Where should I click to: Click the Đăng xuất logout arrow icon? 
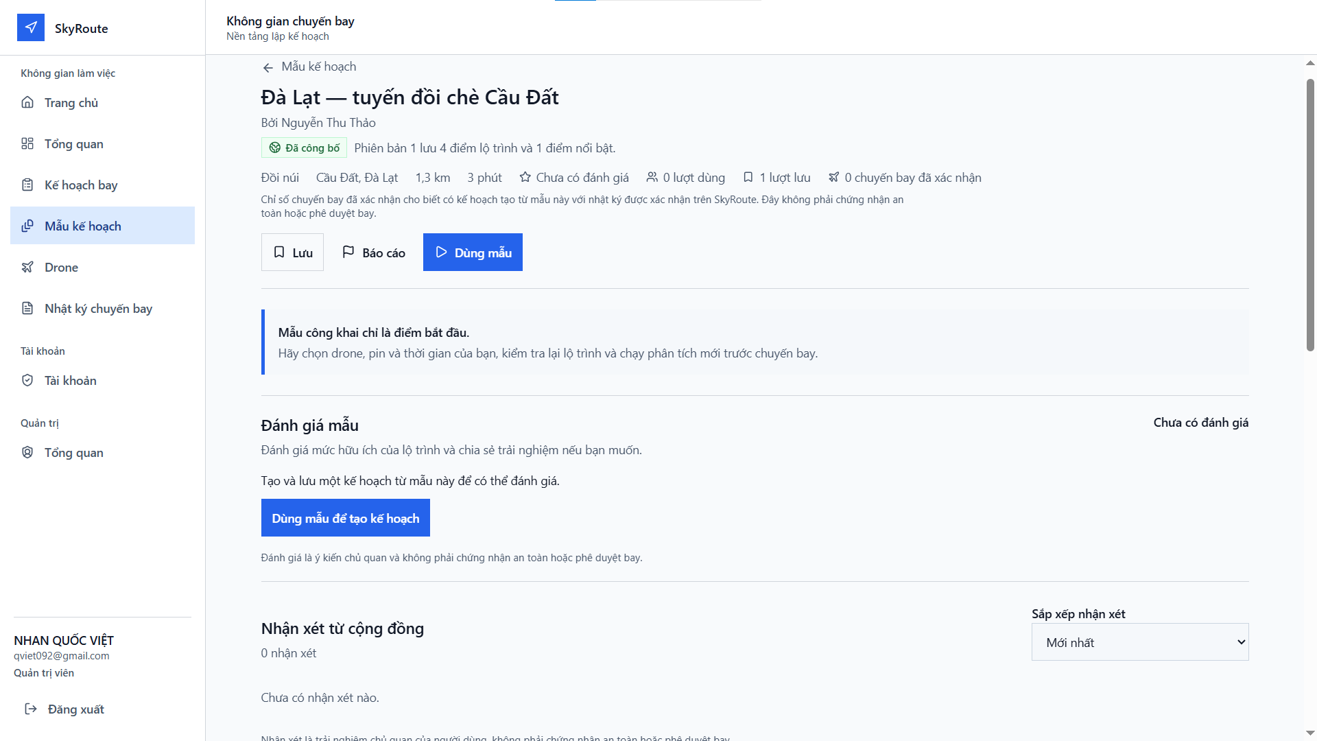click(31, 709)
